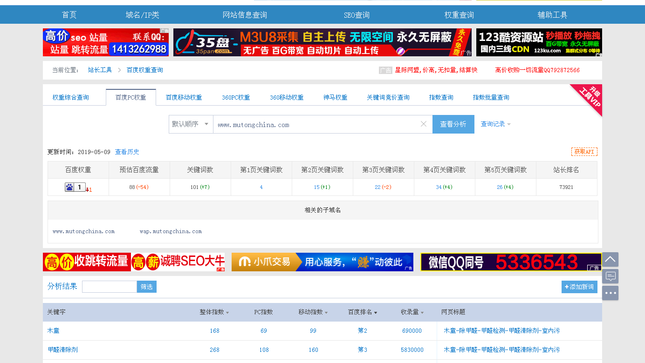This screenshot has height=363, width=645.
Task: Click keyword 木童 in results
Action: point(54,330)
